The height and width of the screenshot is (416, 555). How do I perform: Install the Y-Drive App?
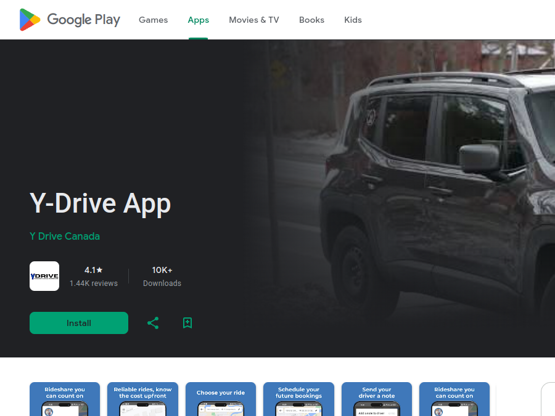point(79,323)
